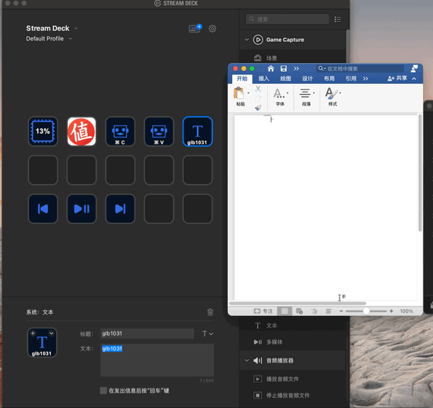Click the format painter brush icon

coord(258,107)
